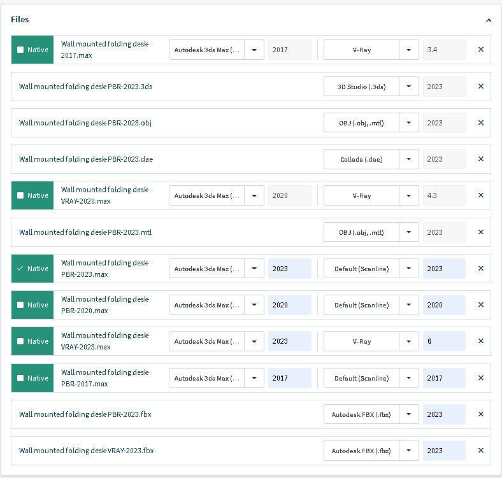Click the desk-VRAY-2023.fbx file name

coord(86,451)
